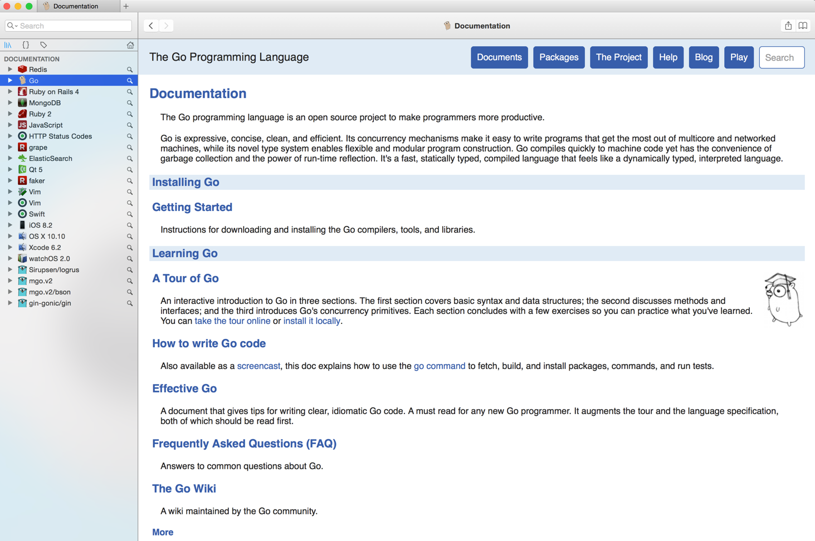815x541 pixels.
Task: Expand the Redis docset
Action: (10, 70)
